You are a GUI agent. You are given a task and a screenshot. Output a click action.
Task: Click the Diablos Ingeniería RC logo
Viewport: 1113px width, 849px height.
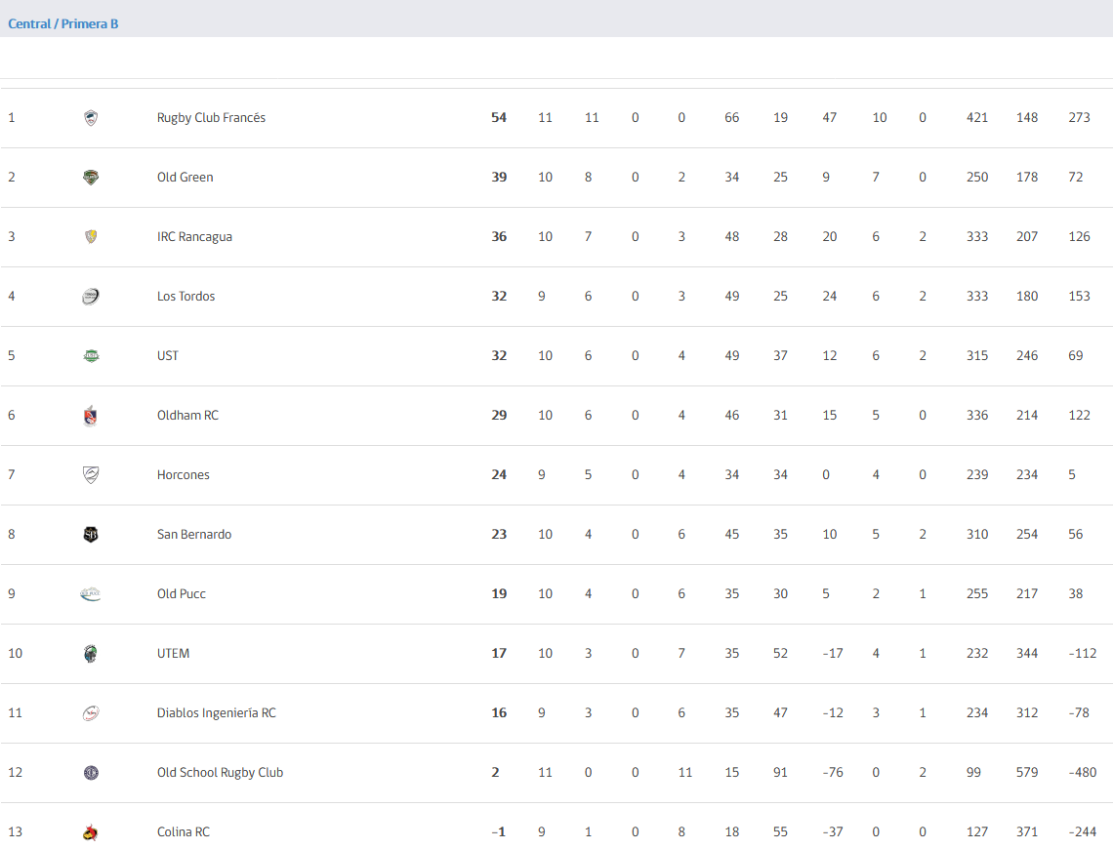pos(91,713)
